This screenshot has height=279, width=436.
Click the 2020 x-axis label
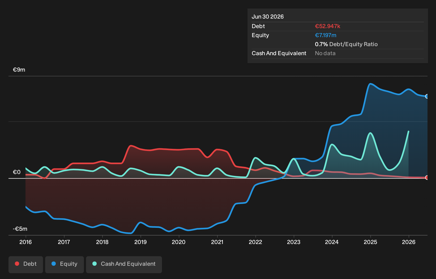(179, 242)
